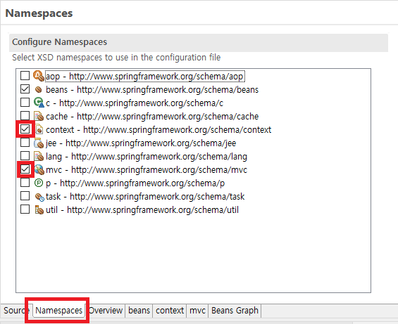Go to the mvc editor tab
The image size is (398, 324).
click(x=197, y=311)
